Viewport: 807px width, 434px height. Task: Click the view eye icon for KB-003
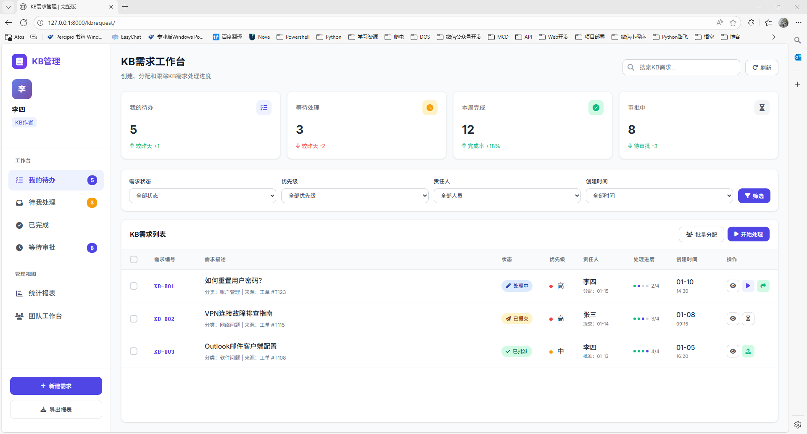(x=733, y=352)
